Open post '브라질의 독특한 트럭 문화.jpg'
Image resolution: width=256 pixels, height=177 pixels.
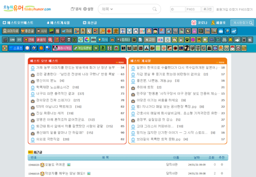click(x=158, y=139)
